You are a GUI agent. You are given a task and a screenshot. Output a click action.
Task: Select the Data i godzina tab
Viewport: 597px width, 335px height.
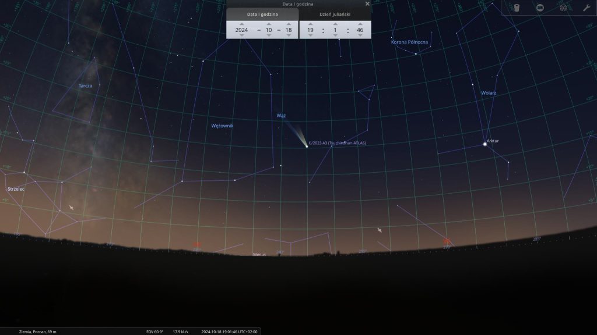coord(262,14)
